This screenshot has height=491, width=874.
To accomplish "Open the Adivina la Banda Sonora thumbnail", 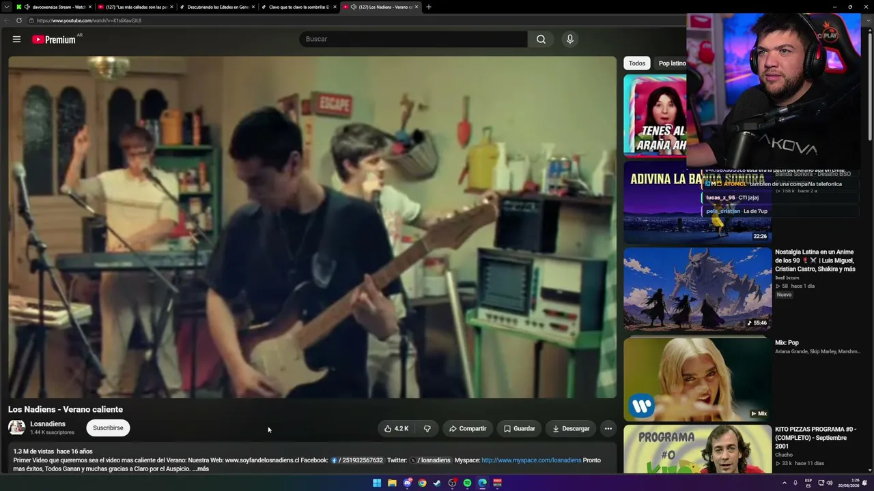I will (x=697, y=202).
